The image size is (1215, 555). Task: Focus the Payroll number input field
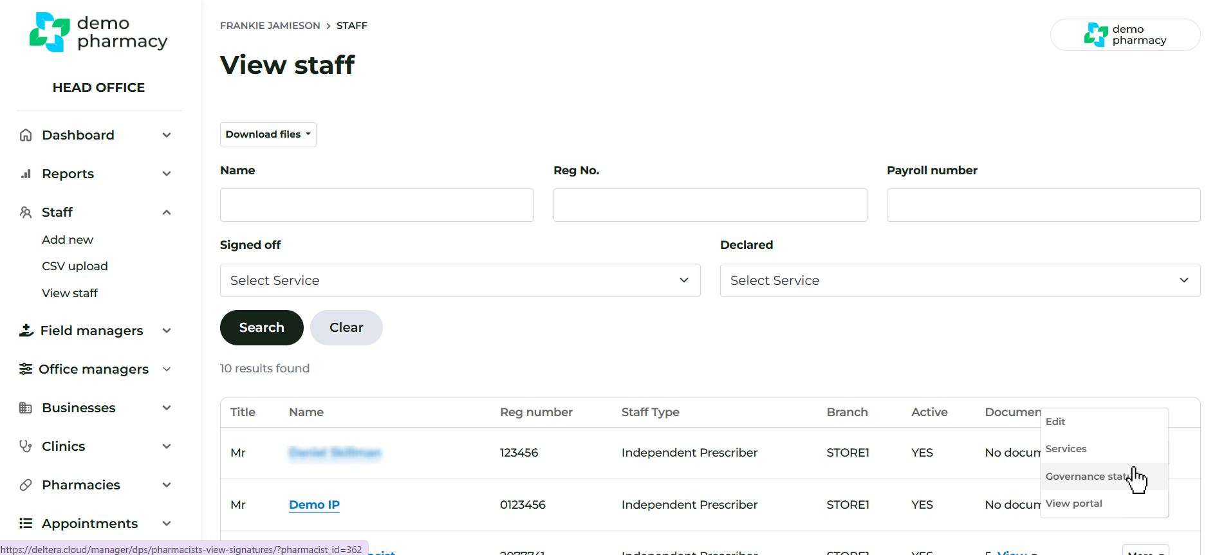point(1043,205)
